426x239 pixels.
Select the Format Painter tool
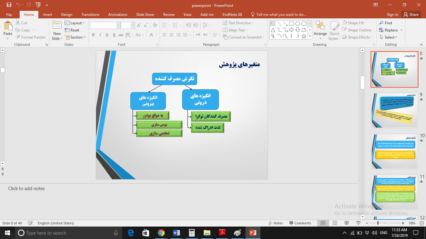(31, 37)
